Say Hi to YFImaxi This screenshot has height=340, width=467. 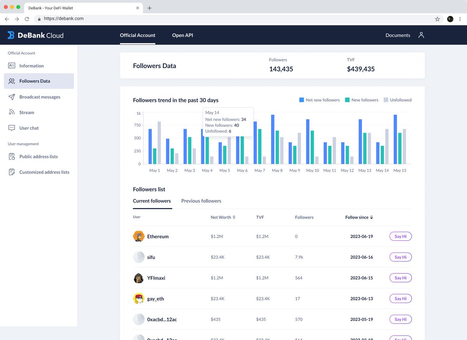coord(400,278)
